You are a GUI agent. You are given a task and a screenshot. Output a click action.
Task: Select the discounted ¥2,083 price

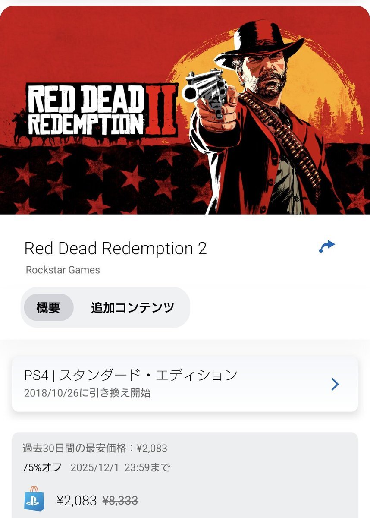coord(77,501)
